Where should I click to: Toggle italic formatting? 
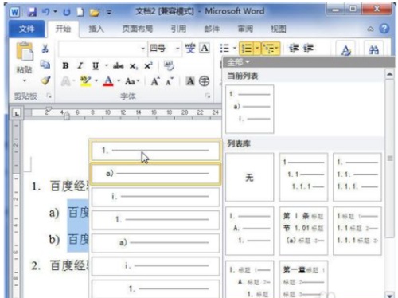(80, 65)
